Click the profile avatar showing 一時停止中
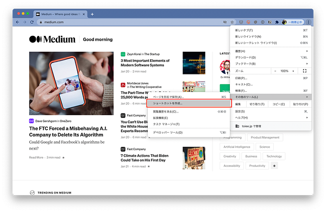 [x=293, y=22]
